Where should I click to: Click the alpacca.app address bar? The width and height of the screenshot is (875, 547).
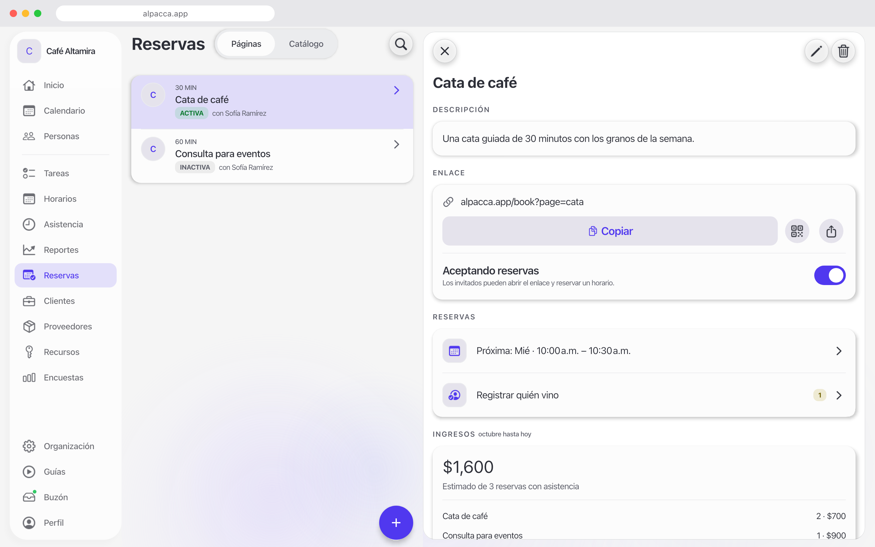pos(165,13)
